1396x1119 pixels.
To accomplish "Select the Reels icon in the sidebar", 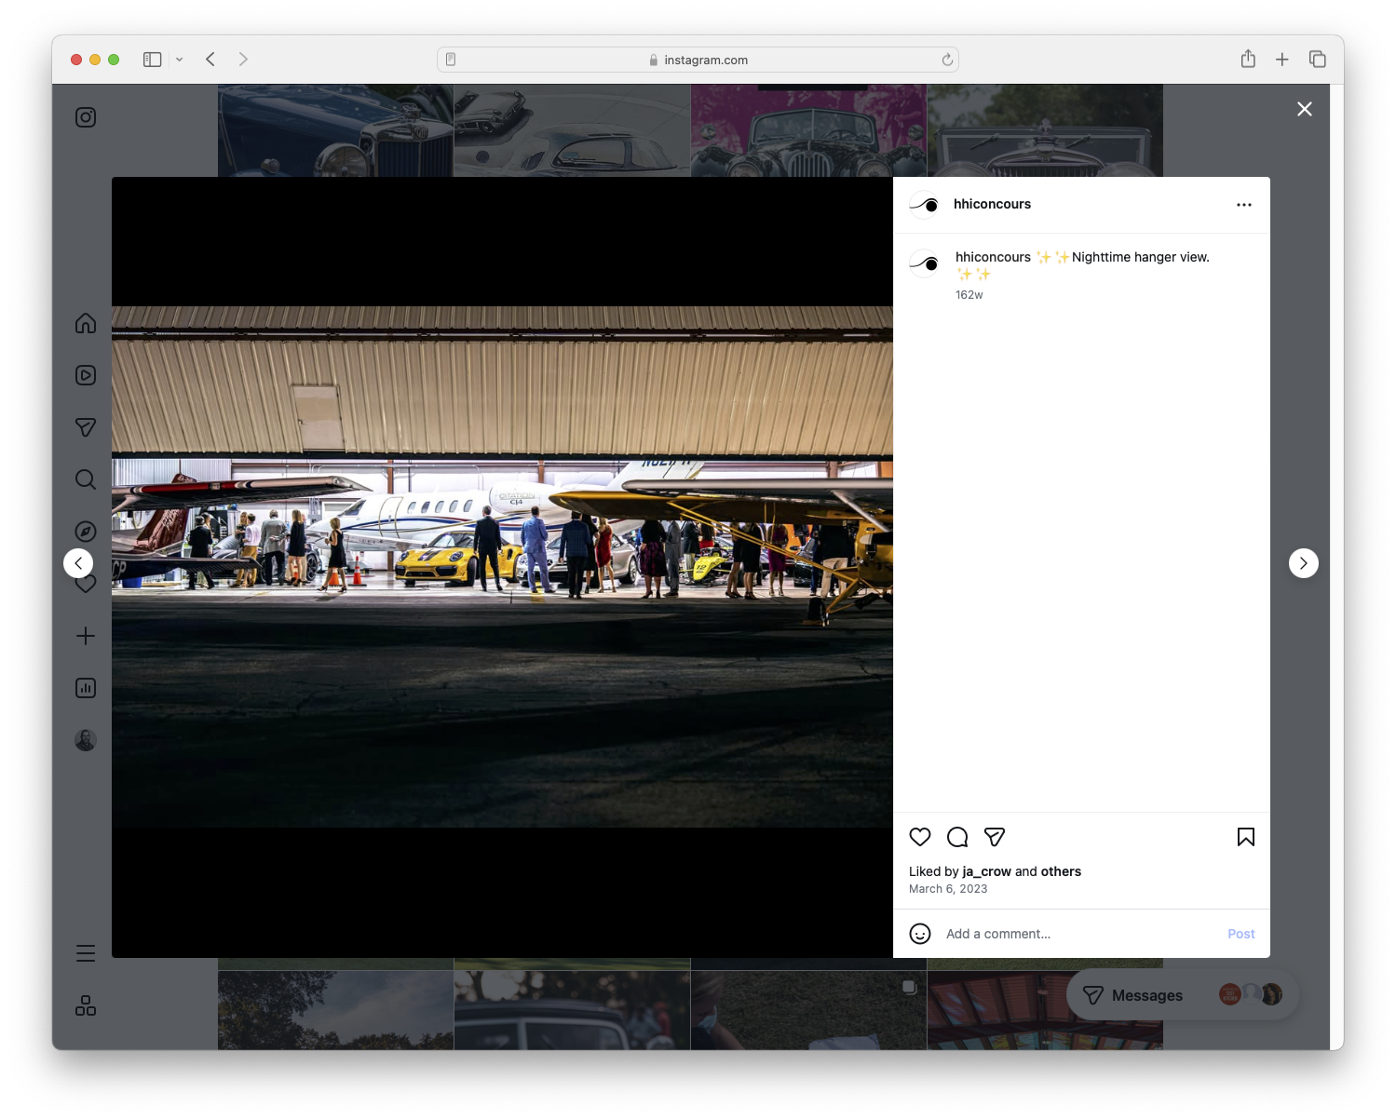I will click(x=85, y=375).
